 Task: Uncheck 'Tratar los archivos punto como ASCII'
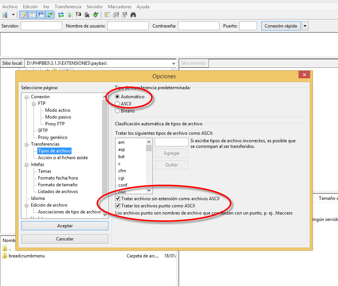coord(118,206)
